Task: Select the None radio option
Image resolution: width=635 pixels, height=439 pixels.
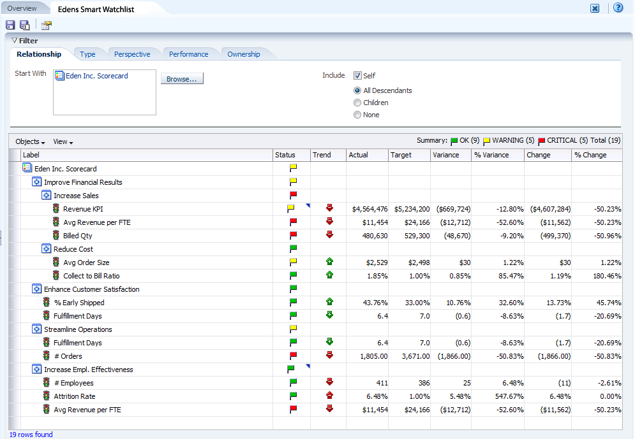Action: [357, 115]
